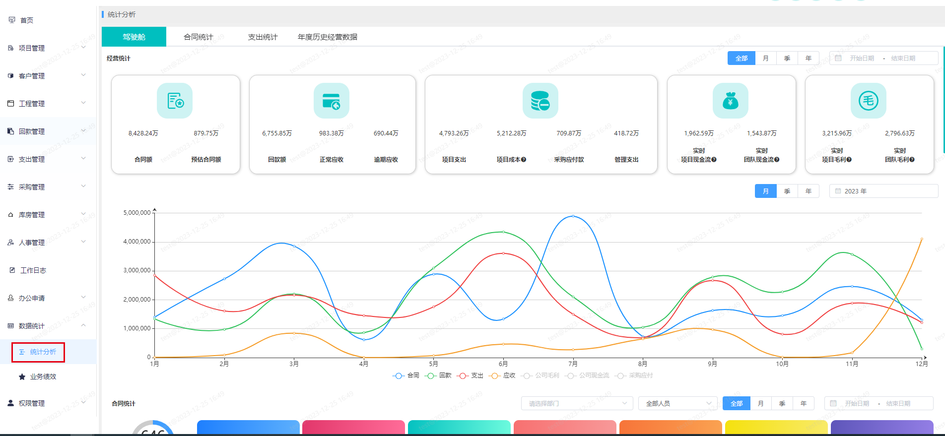This screenshot has width=945, height=436.
Task: Click help icon beside 项目成本
Action: [x=524, y=160]
